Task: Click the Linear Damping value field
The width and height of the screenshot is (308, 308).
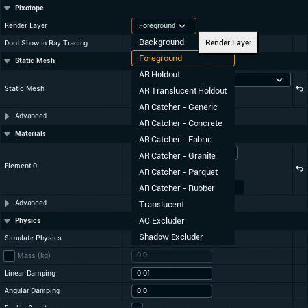Action: point(172,274)
